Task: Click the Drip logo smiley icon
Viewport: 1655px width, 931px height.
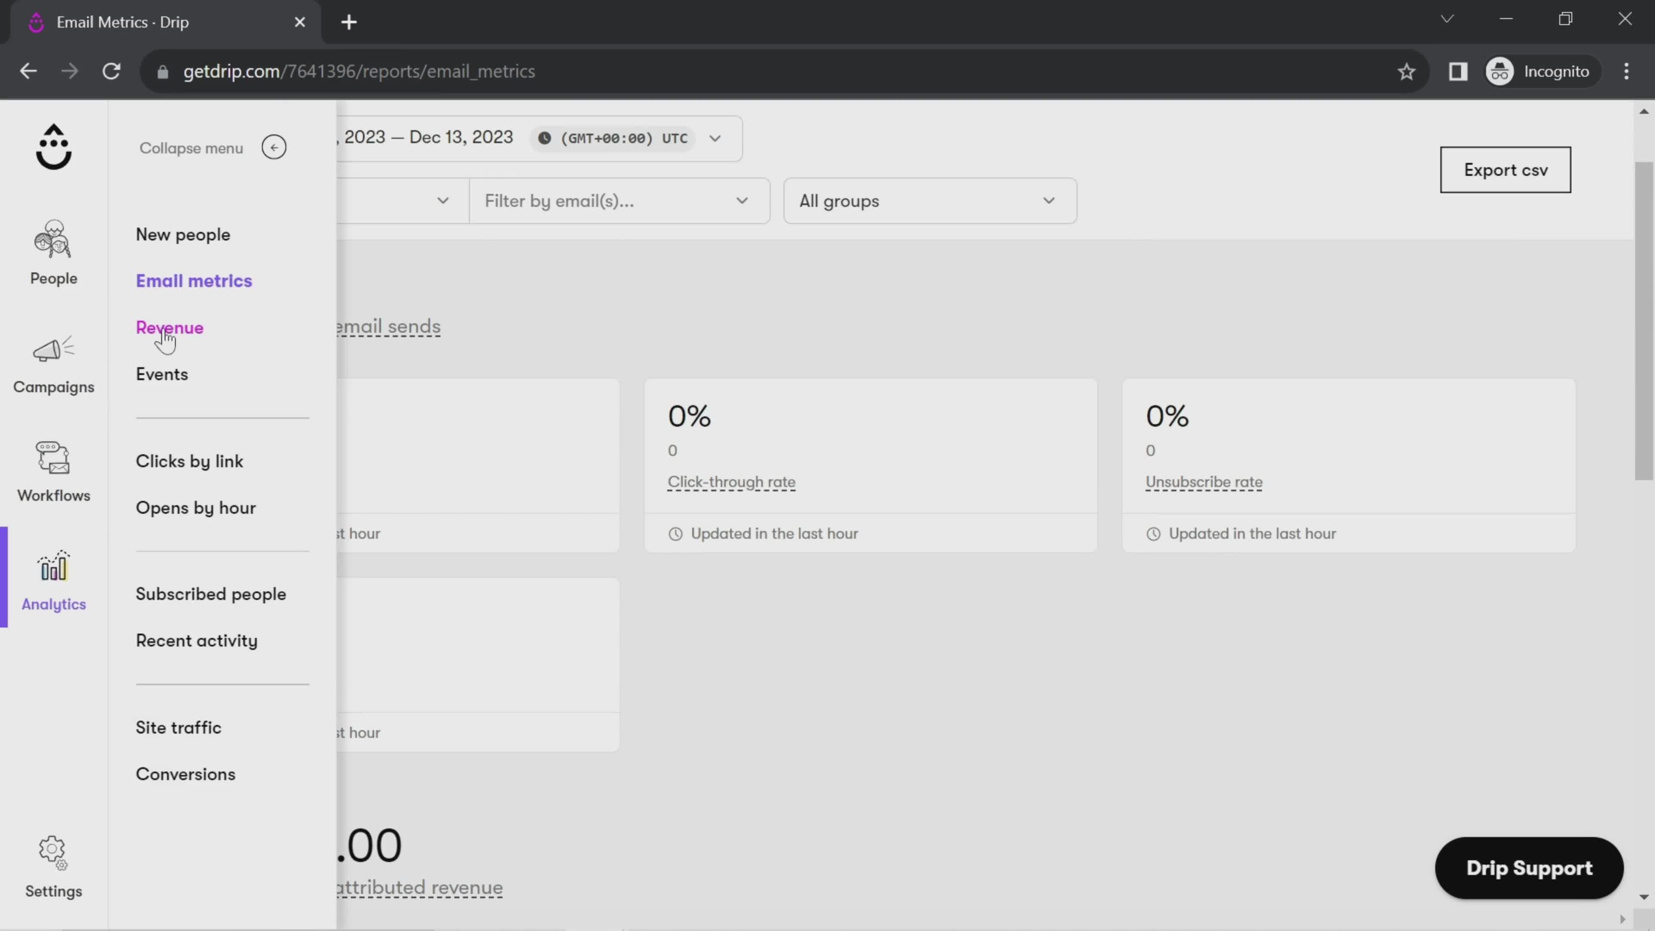Action: (x=53, y=146)
